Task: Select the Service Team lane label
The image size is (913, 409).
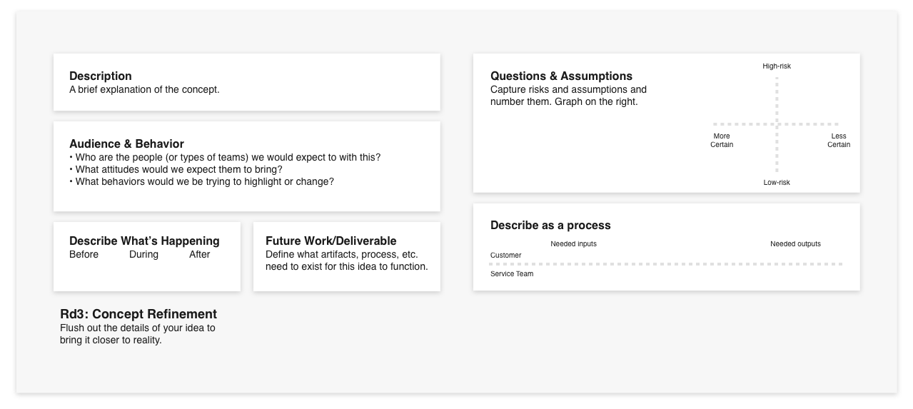Action: pyautogui.click(x=512, y=274)
